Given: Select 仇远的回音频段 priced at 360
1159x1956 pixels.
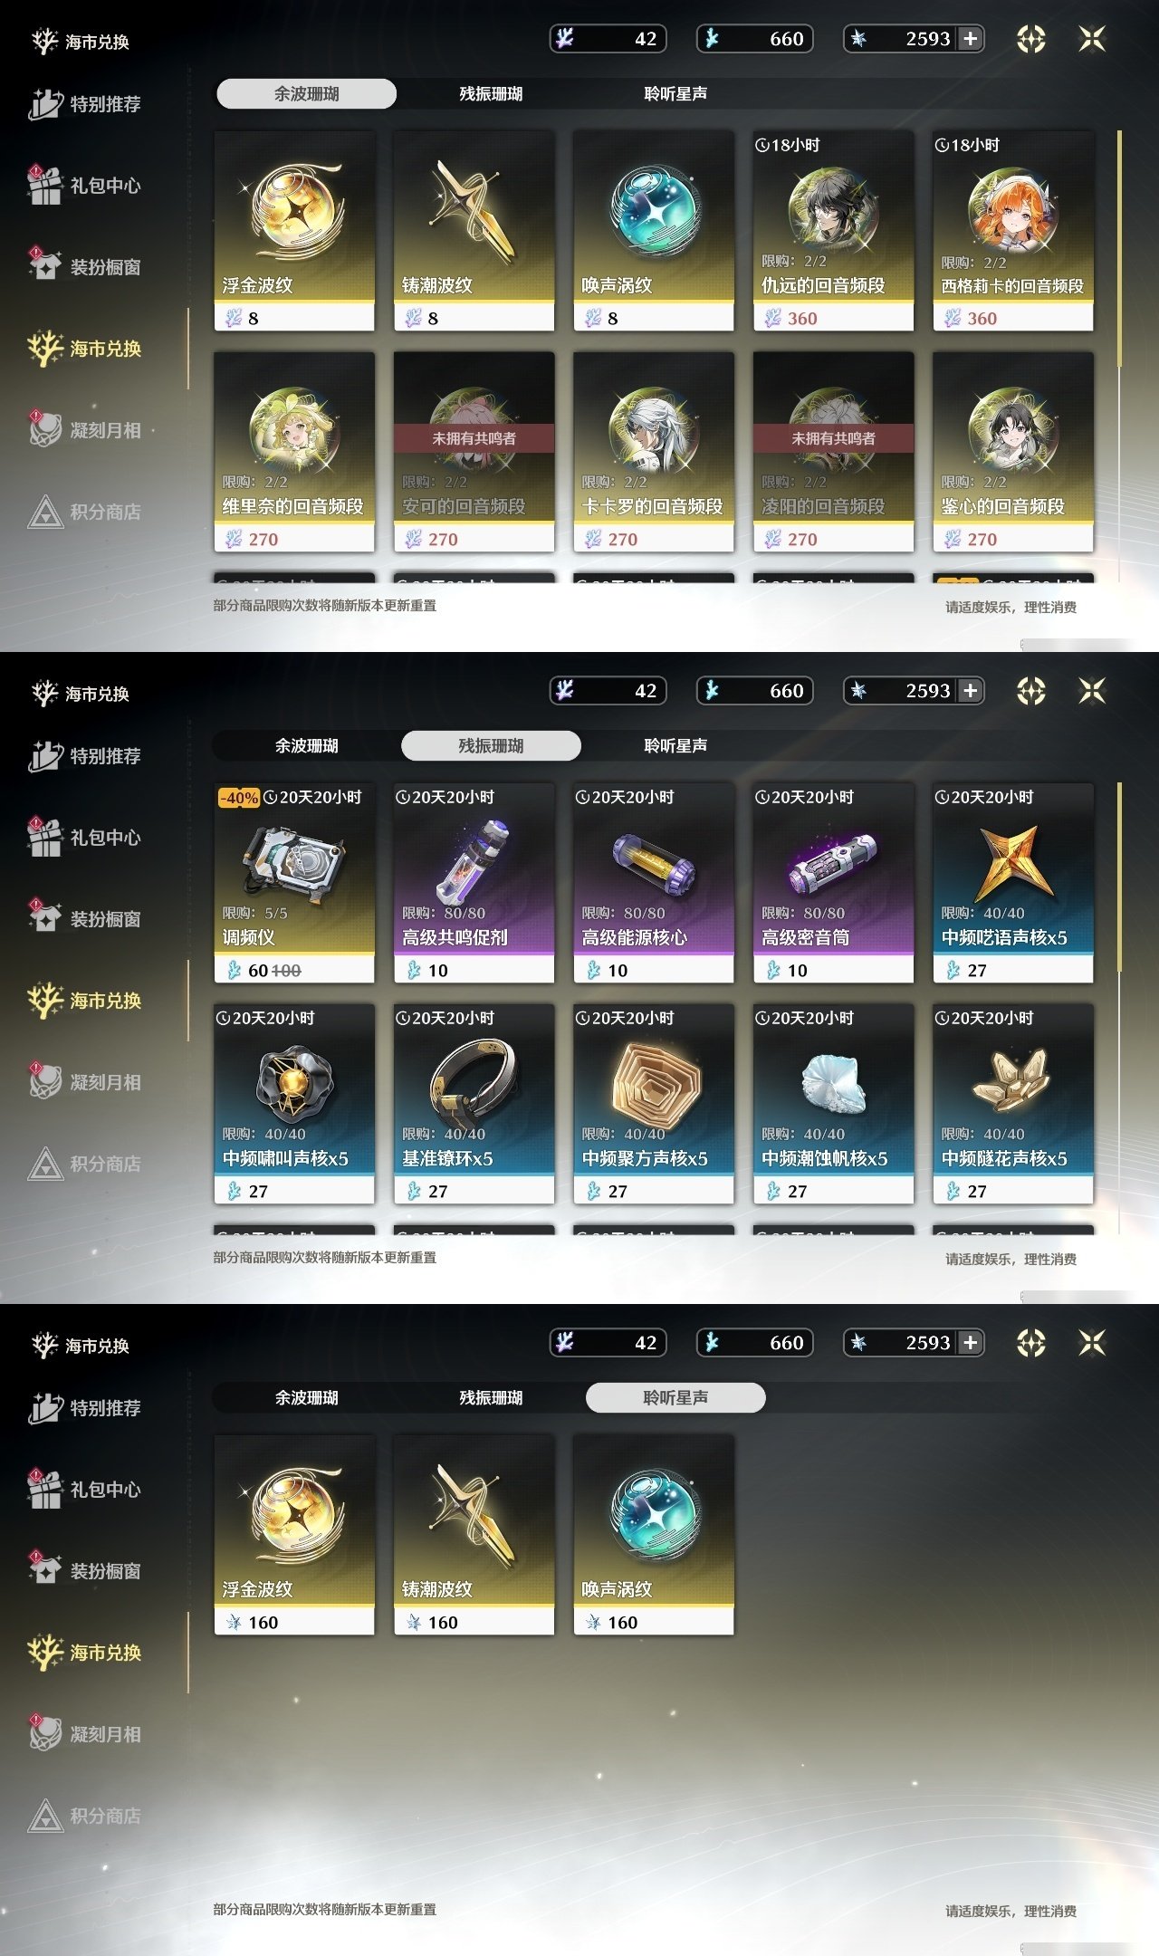Looking at the screenshot, I should pyautogui.click(x=833, y=231).
